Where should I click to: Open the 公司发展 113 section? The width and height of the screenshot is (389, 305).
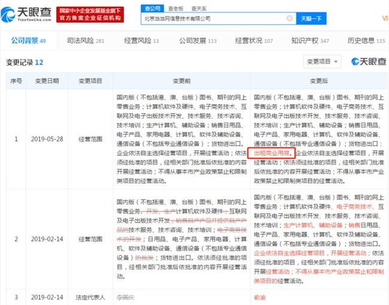(x=198, y=41)
